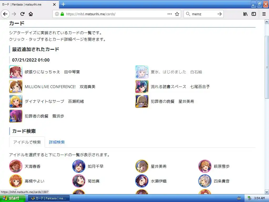Open link 夏氷、はじめました 白石紬
Image resolution: width=269 pixels, height=202 pixels.
click(x=176, y=72)
